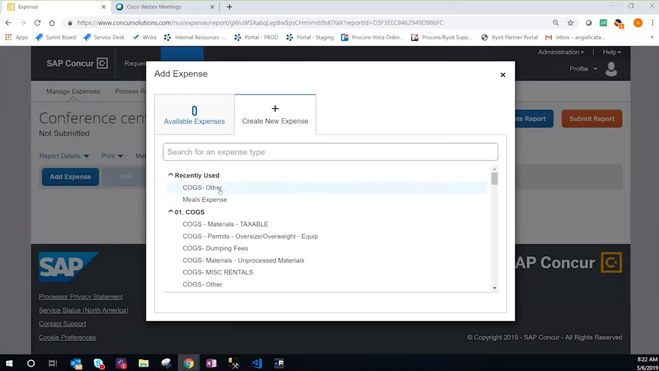Click the Cortana circle icon in taskbar
Screen dimensions: 659x371
click(31, 363)
